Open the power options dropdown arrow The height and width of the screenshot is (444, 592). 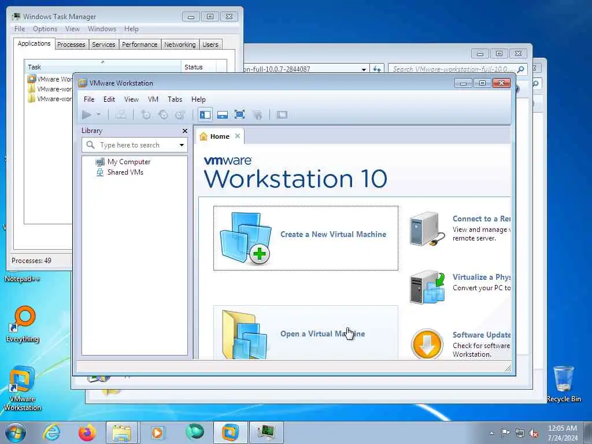pyautogui.click(x=98, y=114)
